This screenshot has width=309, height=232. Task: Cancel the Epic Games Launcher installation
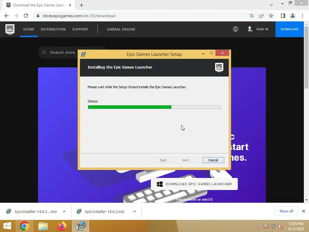point(213,160)
